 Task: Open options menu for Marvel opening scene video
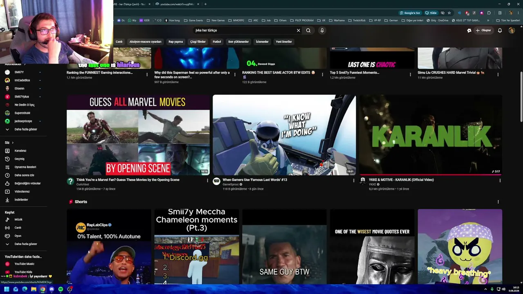click(x=207, y=180)
